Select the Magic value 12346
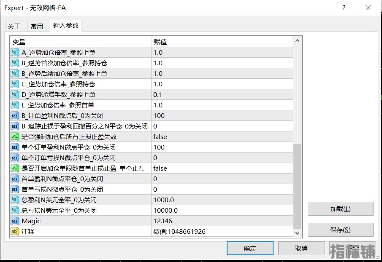 [x=163, y=221]
